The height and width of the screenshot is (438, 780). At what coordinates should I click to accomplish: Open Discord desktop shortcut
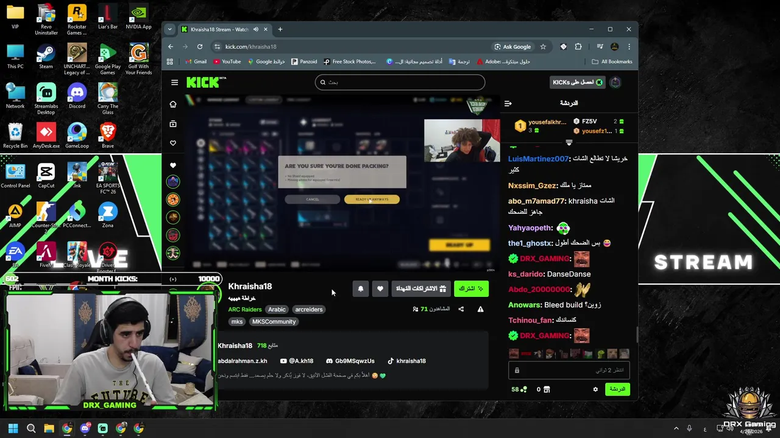(x=77, y=97)
